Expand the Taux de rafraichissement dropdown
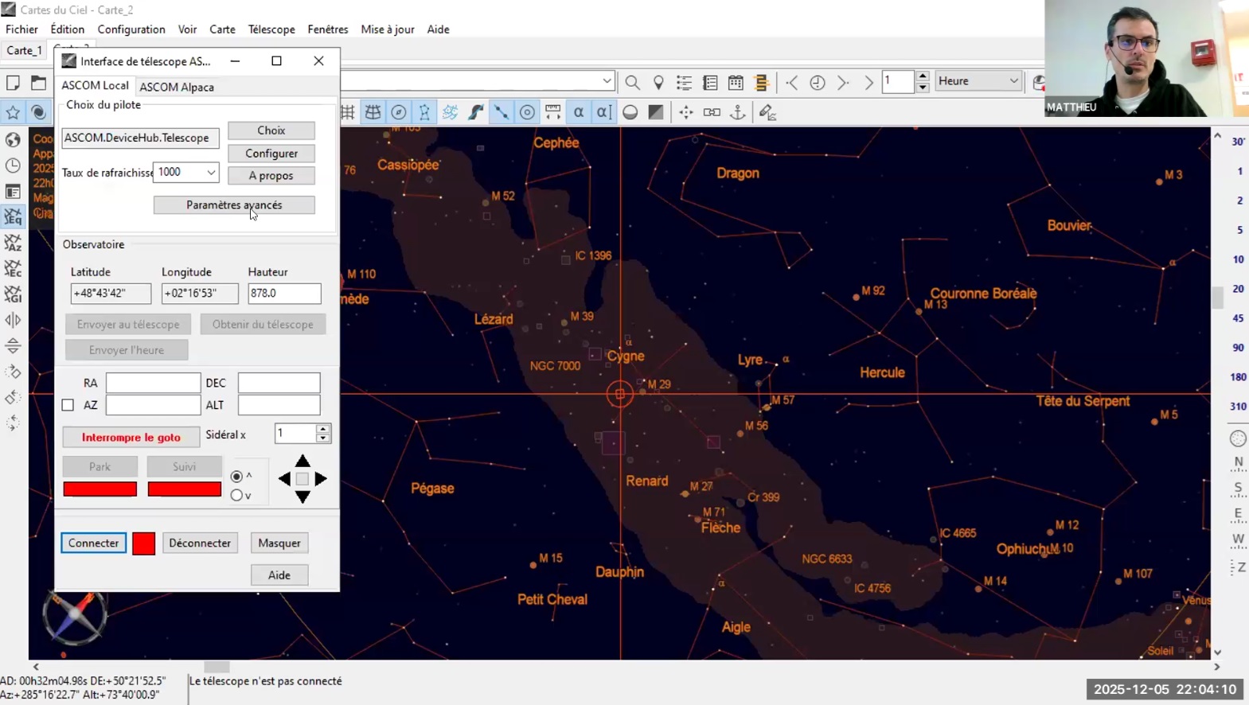This screenshot has width=1249, height=705. (x=211, y=173)
